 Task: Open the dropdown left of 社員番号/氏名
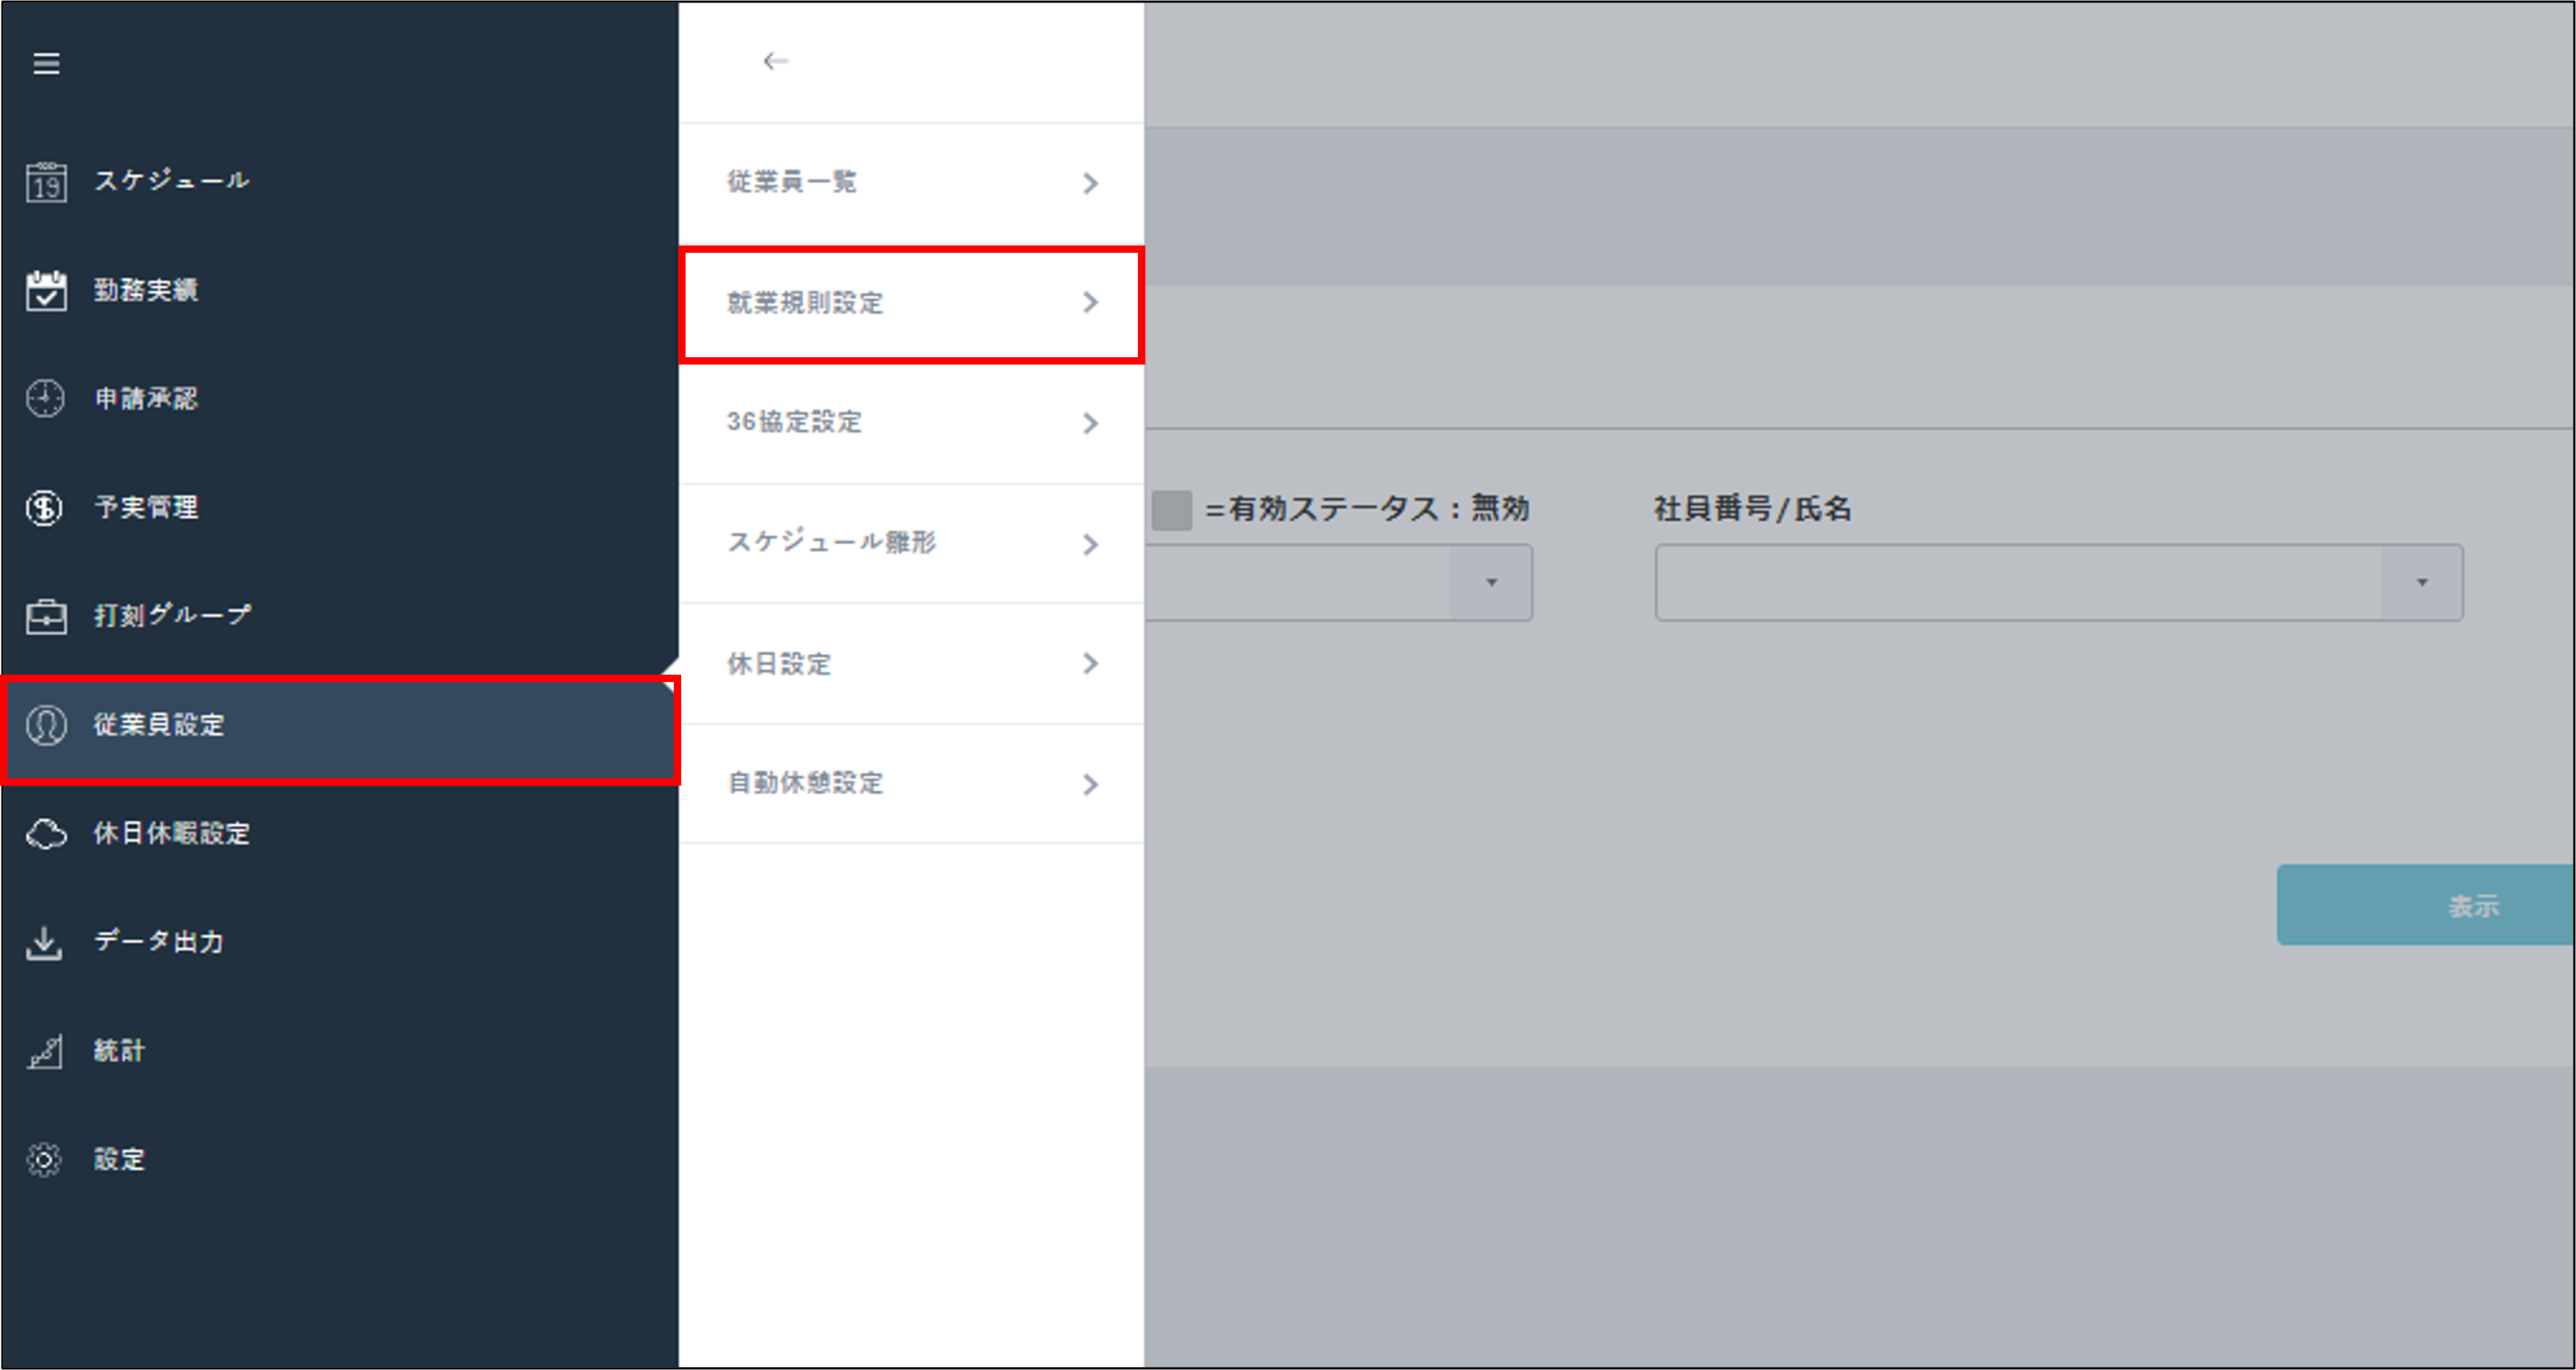click(x=1491, y=583)
